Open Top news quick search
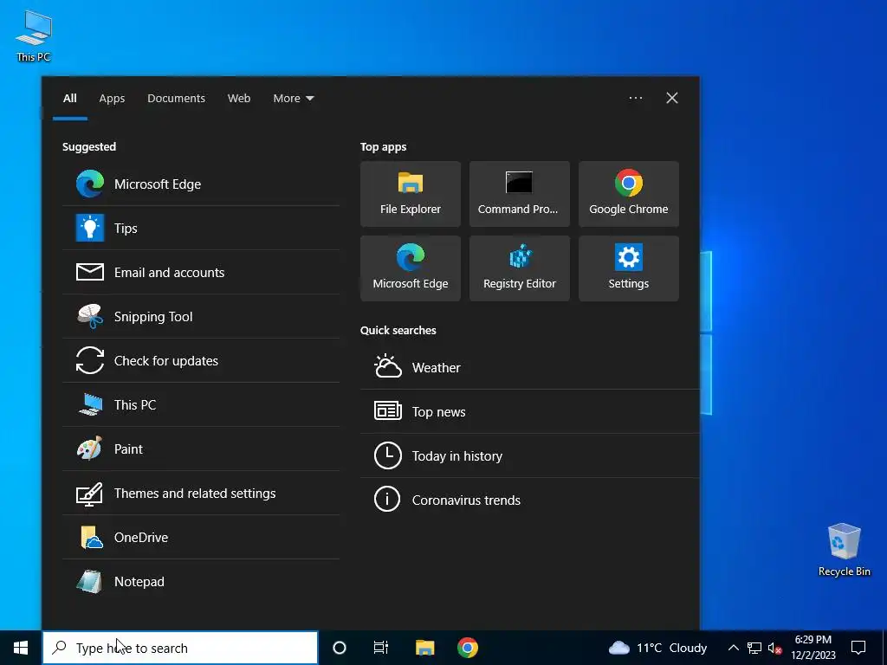Image resolution: width=887 pixels, height=665 pixels. point(529,411)
